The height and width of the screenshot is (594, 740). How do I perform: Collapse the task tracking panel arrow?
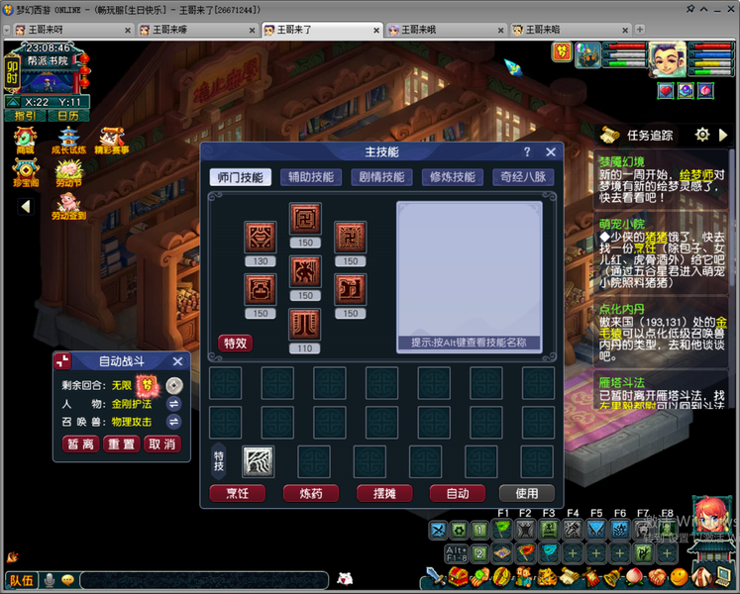(723, 136)
